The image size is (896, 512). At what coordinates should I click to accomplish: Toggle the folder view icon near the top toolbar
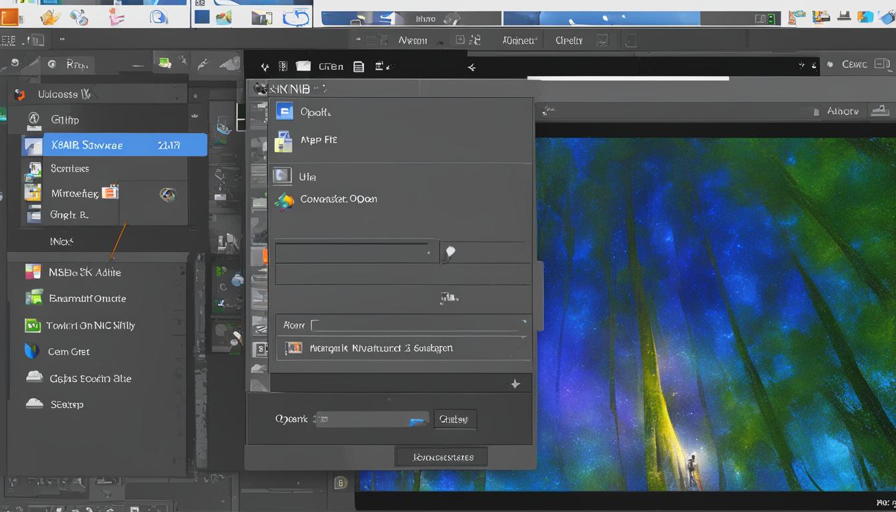303,65
